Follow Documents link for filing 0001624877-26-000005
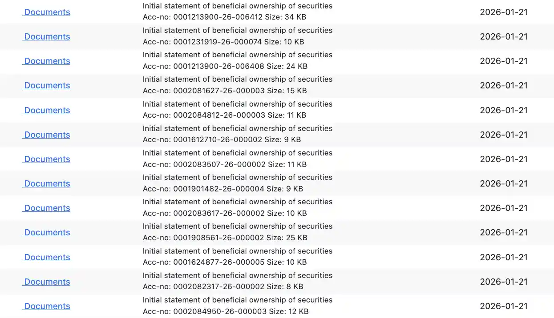This screenshot has height=318, width=554. tap(47, 258)
